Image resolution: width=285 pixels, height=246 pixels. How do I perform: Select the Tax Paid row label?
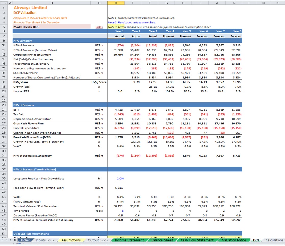pyautogui.click(x=19, y=114)
